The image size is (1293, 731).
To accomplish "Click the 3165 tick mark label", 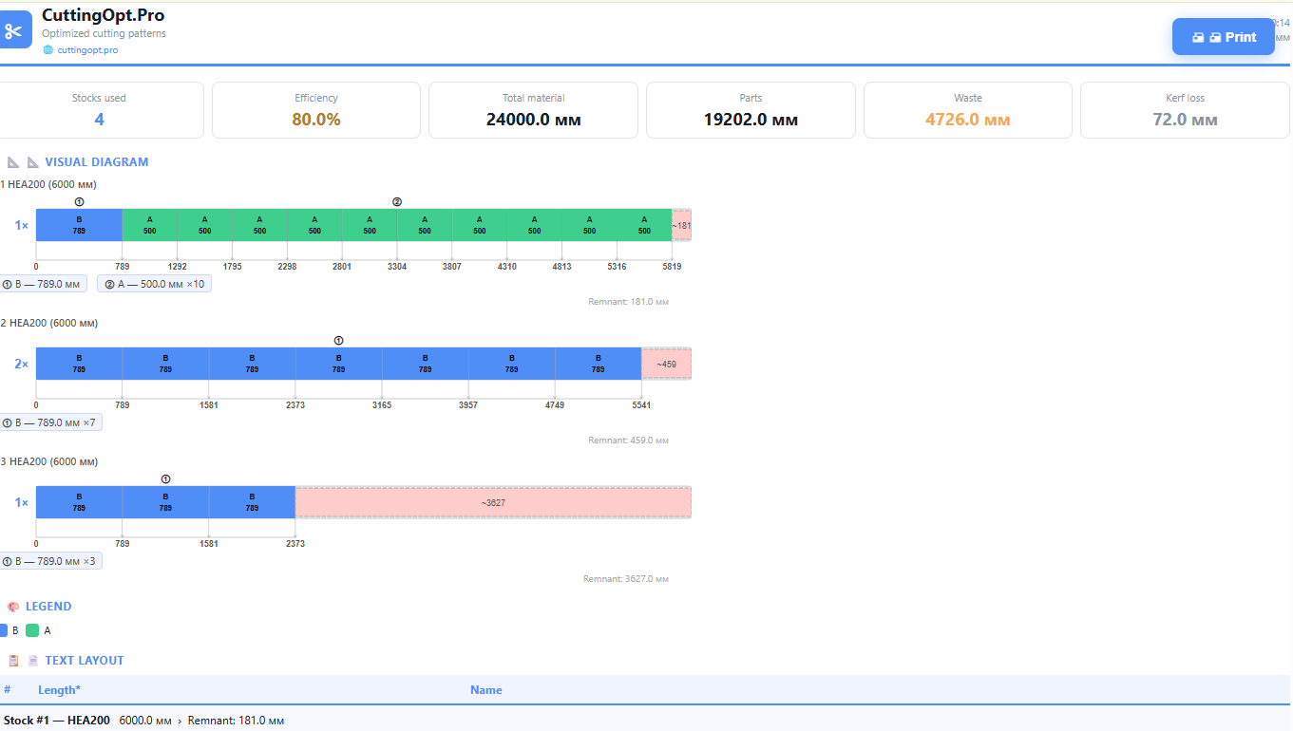I will [382, 405].
